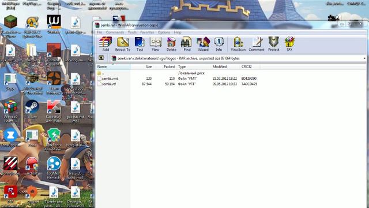
Task: Go up one folder level arrow
Action: pyautogui.click(x=101, y=58)
